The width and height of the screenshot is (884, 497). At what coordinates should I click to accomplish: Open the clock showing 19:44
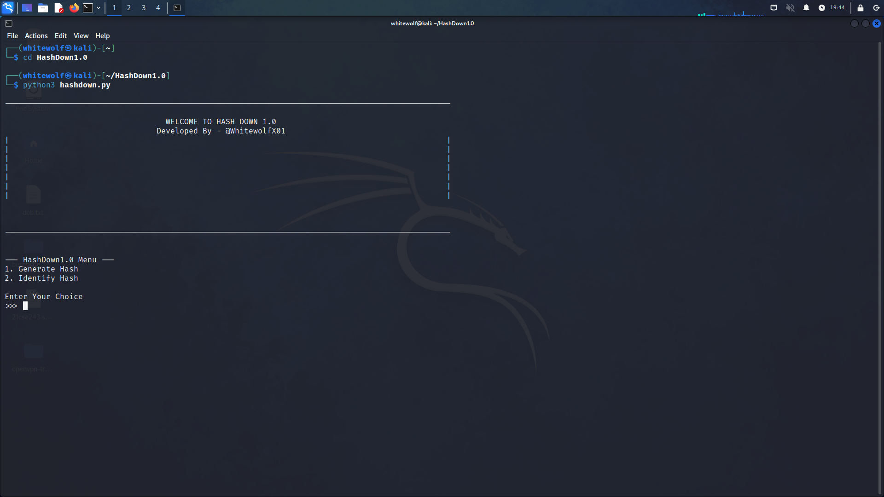coord(837,8)
